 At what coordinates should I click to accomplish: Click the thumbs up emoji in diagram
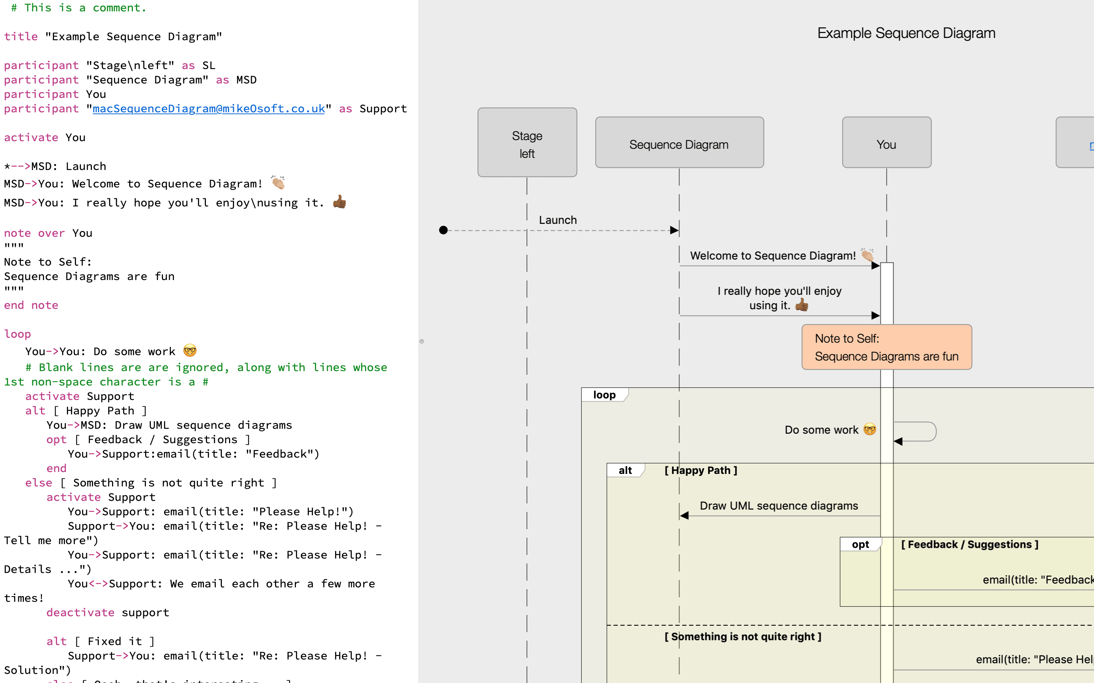[802, 305]
